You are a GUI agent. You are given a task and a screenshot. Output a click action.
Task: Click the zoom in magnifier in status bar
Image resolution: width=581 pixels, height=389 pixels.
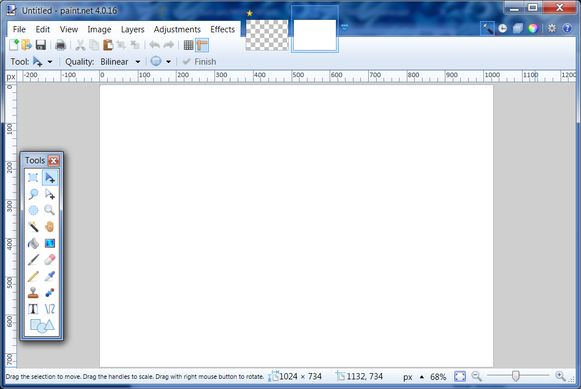coord(561,377)
